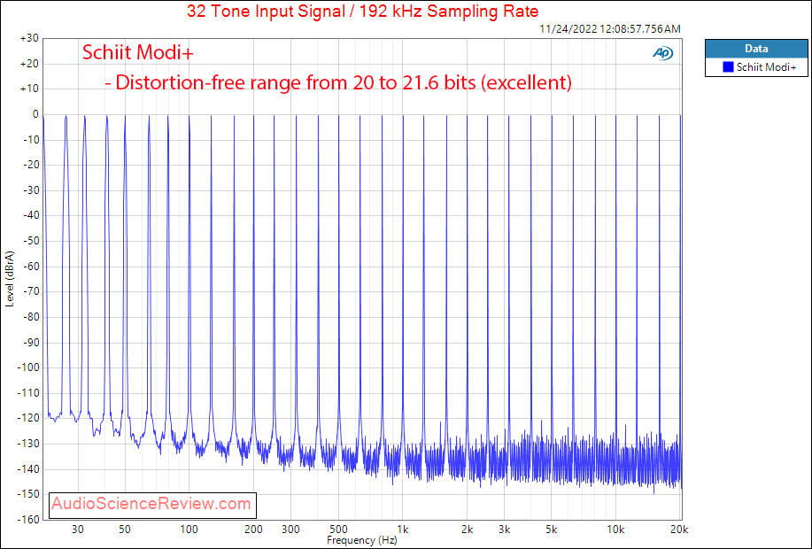Click the -30 level axis tick label

tap(30, 190)
